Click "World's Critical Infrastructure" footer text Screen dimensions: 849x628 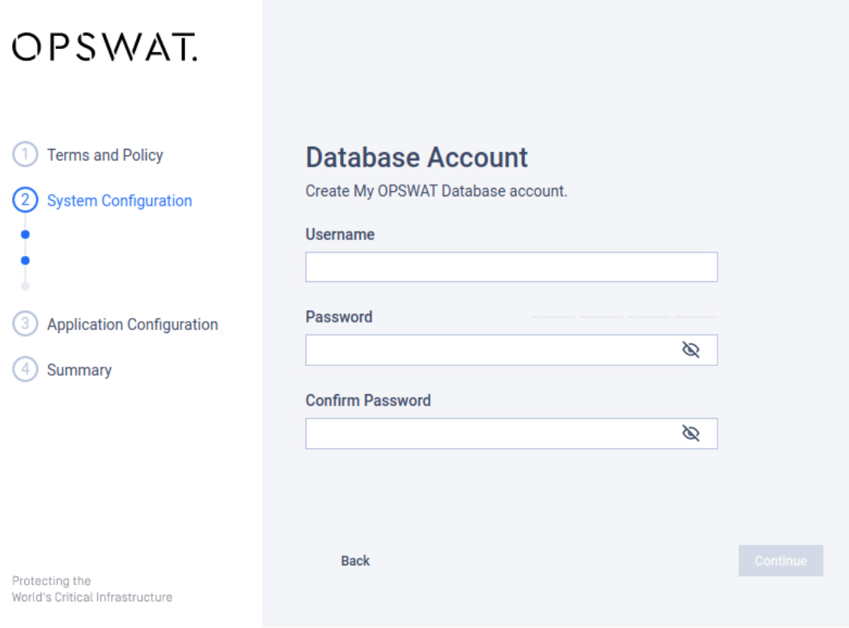[x=92, y=597]
